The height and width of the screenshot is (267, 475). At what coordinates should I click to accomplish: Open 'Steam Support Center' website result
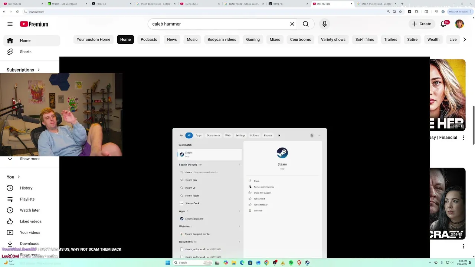point(209,234)
